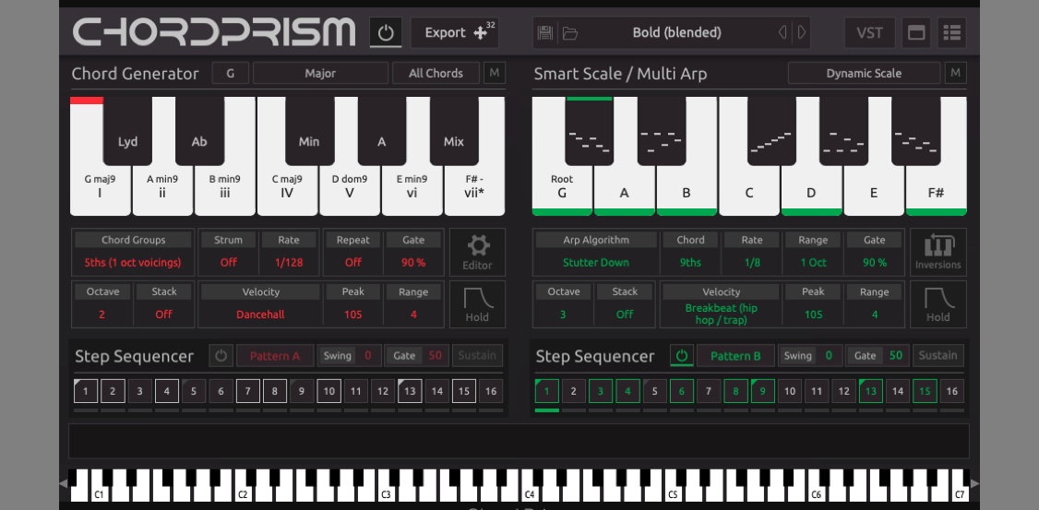Toggle step 3 in Pattern B sequencer
The height and width of the screenshot is (510, 1039).
click(601, 391)
